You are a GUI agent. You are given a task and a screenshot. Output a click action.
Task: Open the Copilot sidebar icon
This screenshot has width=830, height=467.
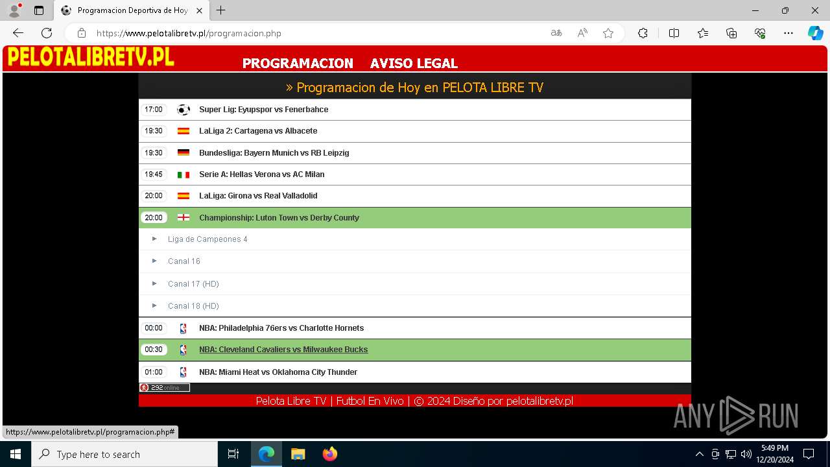(x=815, y=33)
